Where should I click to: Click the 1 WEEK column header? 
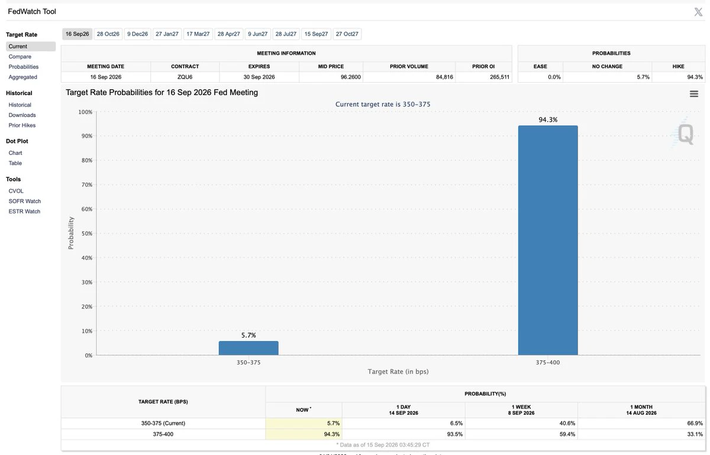pyautogui.click(x=521, y=410)
